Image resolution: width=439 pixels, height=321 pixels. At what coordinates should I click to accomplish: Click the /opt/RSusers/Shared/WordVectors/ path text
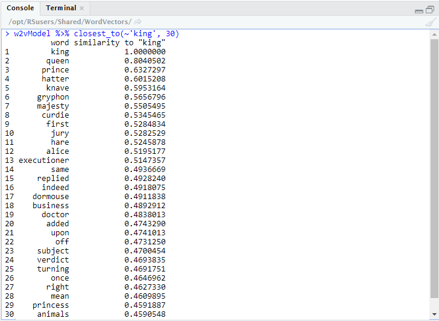(70, 22)
